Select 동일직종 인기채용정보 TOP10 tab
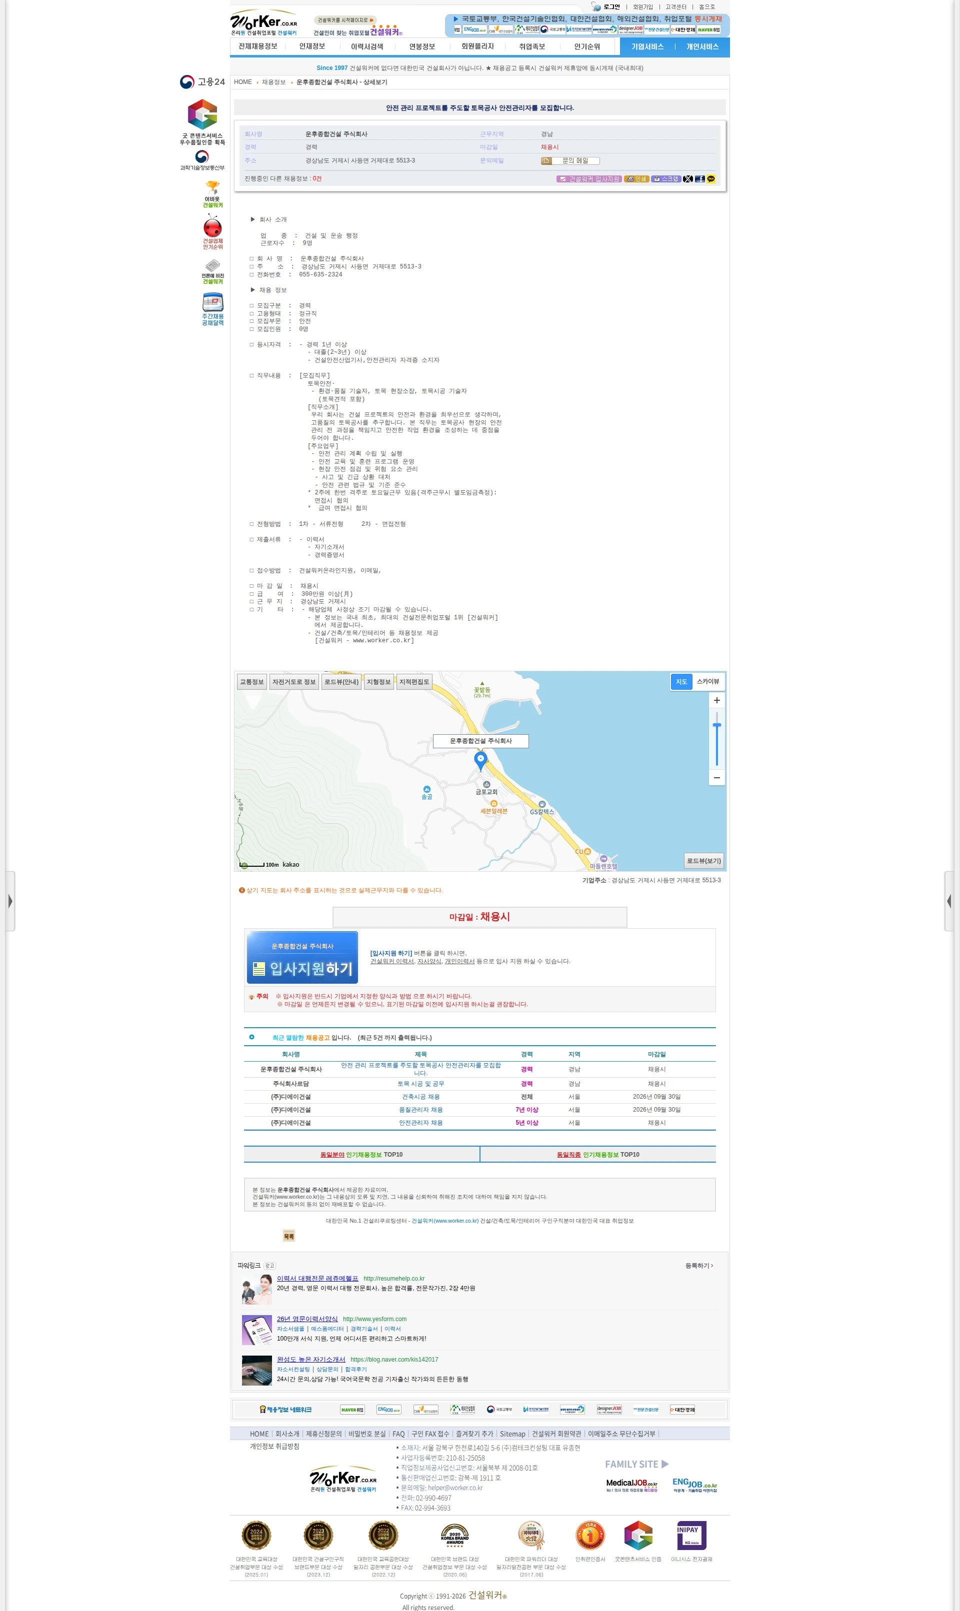The height and width of the screenshot is (1611, 960). coord(597,1155)
